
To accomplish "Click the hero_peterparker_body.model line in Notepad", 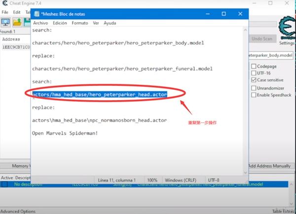I will 118,43.
